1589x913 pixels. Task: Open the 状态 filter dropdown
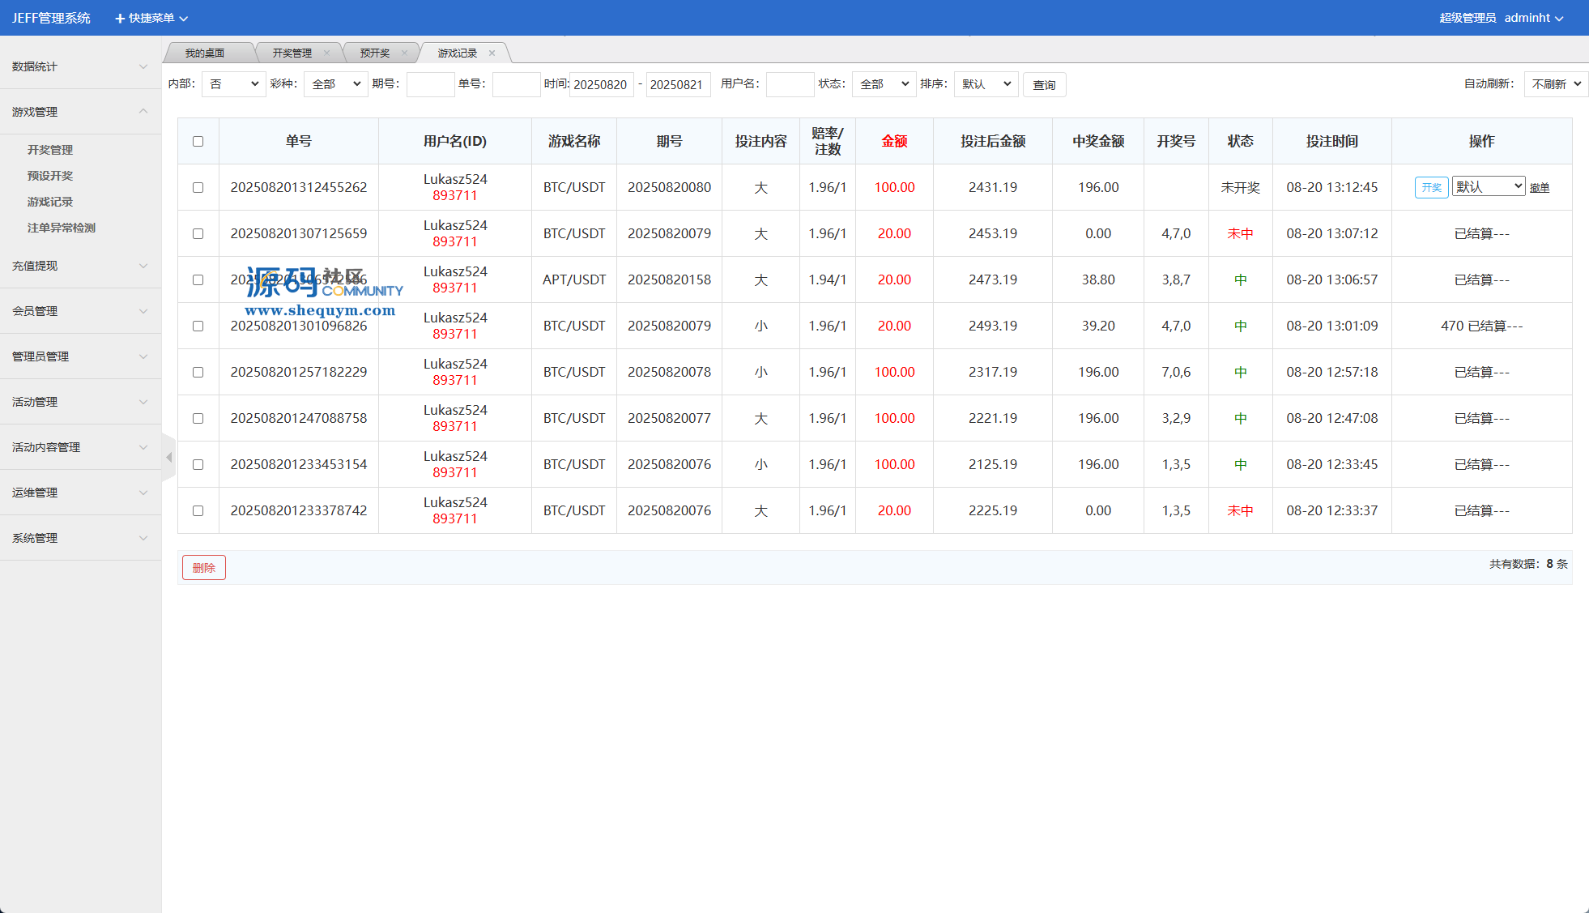click(884, 84)
